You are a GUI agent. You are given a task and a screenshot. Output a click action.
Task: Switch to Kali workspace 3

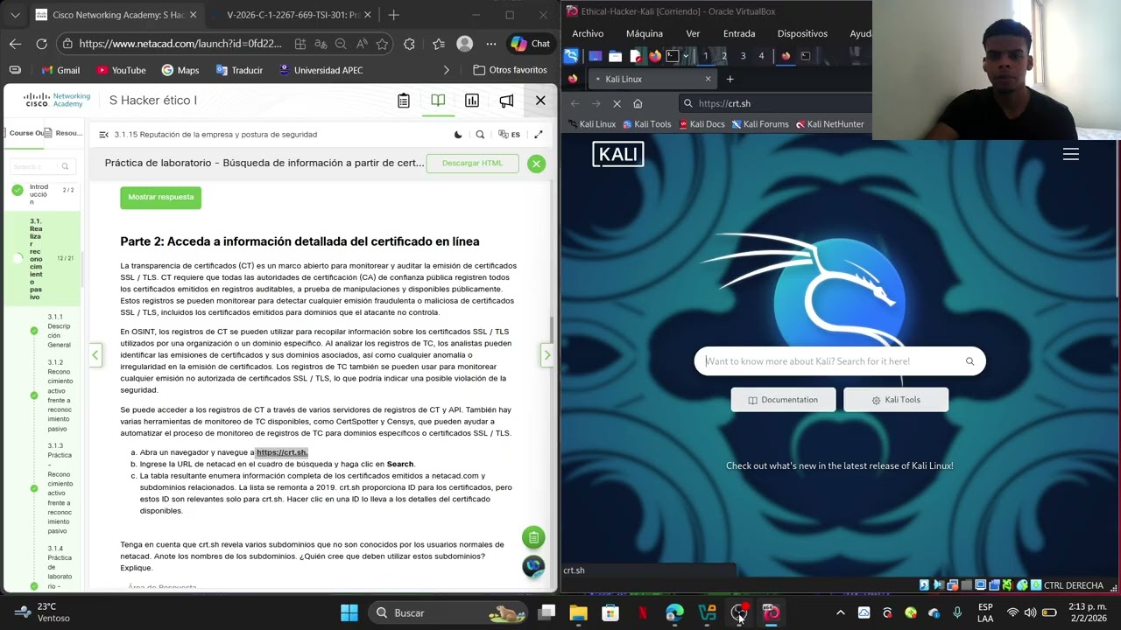743,56
